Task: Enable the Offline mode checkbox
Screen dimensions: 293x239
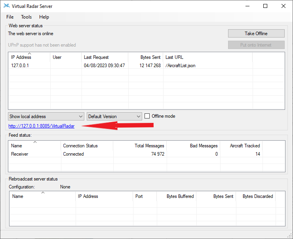Action: click(147, 116)
